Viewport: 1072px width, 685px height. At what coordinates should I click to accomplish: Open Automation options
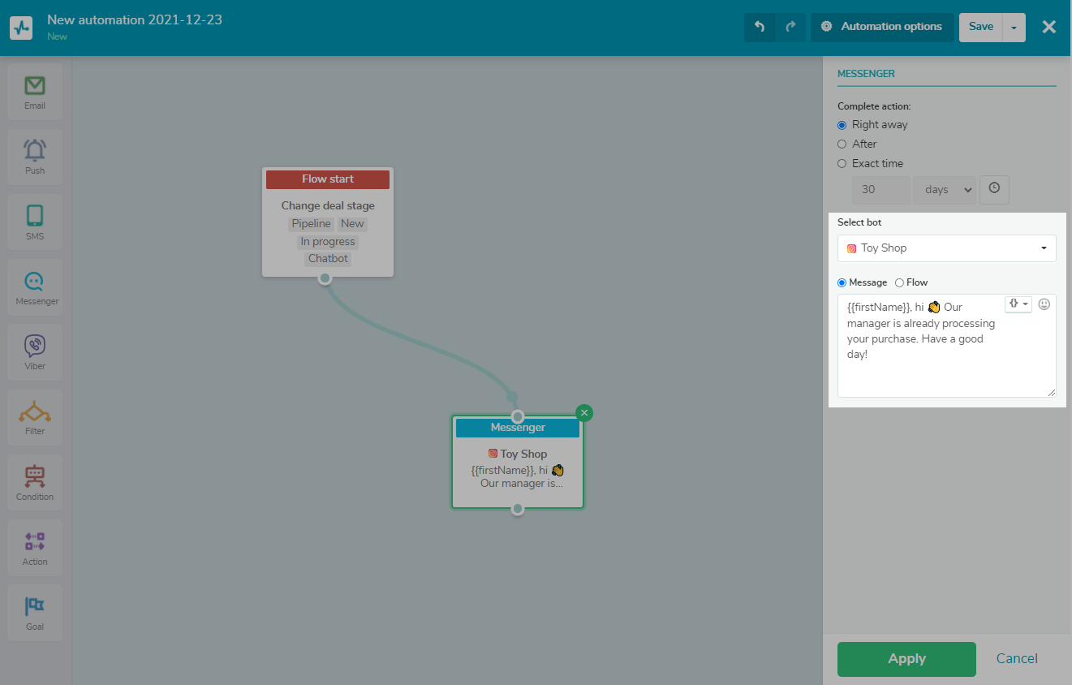882,27
